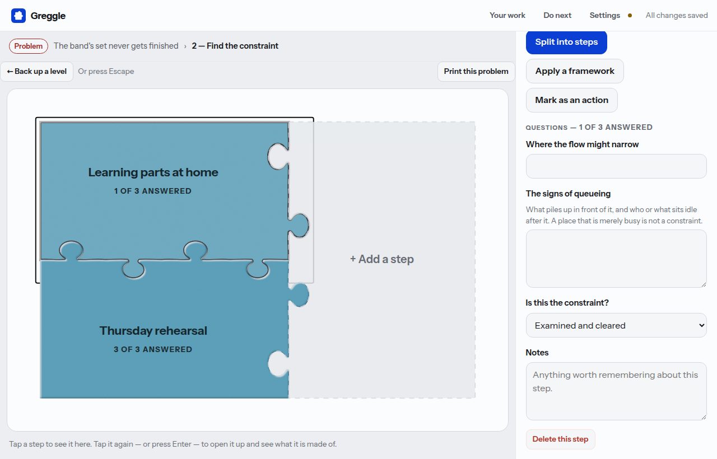717x459 pixels.
Task: Click the "3 OF 3 ANSWERED" label on Thursday rehearsal
Action: pos(153,349)
